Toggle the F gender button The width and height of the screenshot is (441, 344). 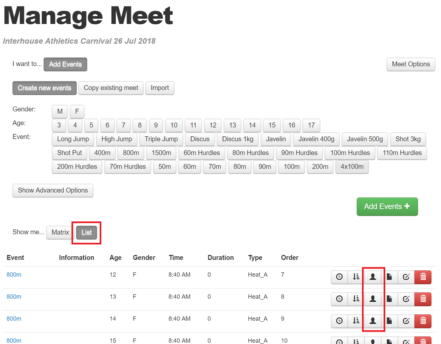point(77,111)
